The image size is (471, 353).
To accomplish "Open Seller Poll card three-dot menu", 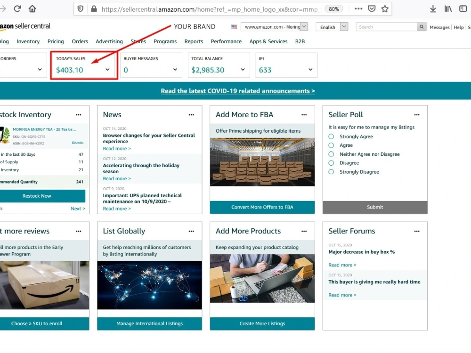I will [x=417, y=115].
